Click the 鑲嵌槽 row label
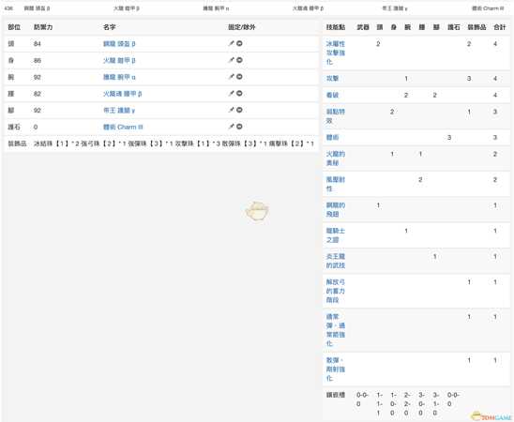514x422 pixels. pyautogui.click(x=336, y=395)
